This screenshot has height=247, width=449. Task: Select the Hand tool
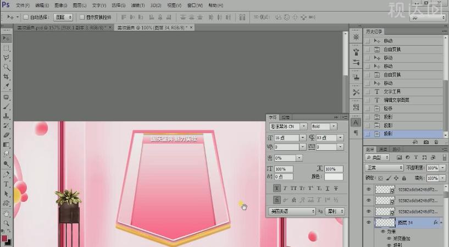tap(6, 214)
